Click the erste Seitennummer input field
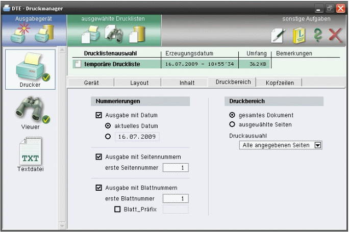This screenshot has height=232, width=349. point(176,168)
